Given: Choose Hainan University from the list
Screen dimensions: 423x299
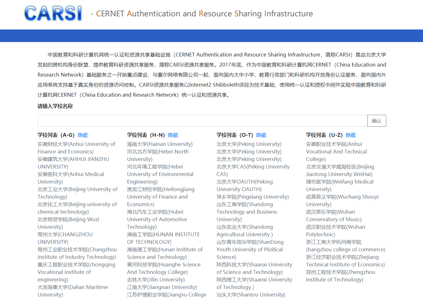Looking at the screenshot, I should tap(160, 144).
